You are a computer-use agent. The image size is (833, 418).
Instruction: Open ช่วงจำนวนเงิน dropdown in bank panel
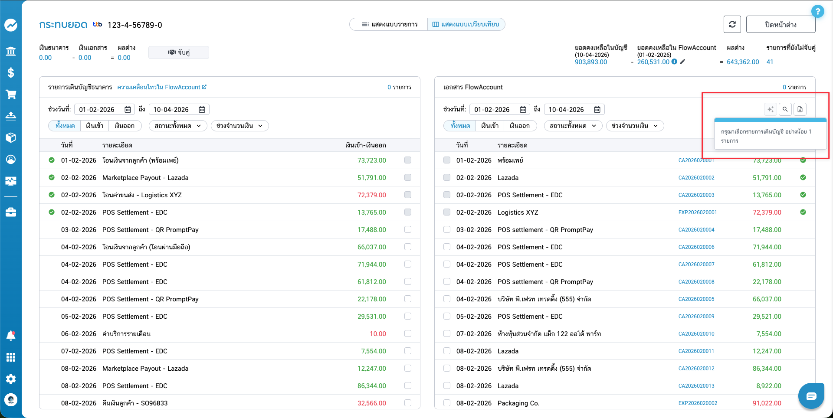click(239, 126)
